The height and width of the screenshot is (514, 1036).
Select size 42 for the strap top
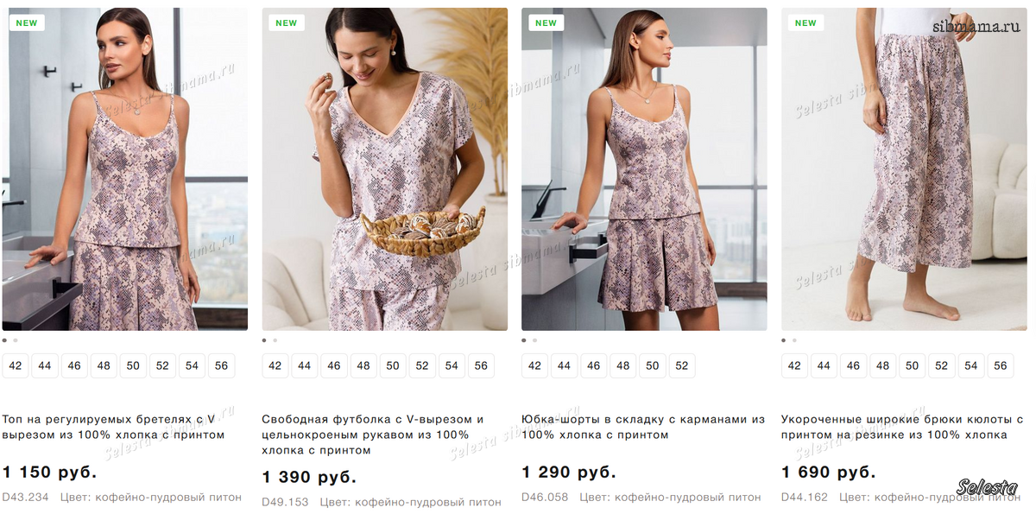pos(16,365)
